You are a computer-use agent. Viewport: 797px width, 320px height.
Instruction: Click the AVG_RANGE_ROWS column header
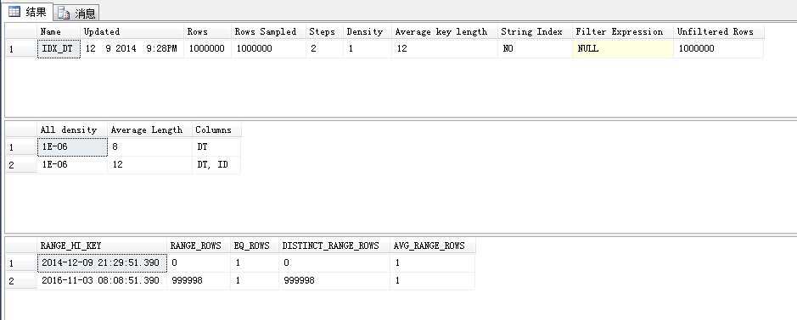click(433, 246)
